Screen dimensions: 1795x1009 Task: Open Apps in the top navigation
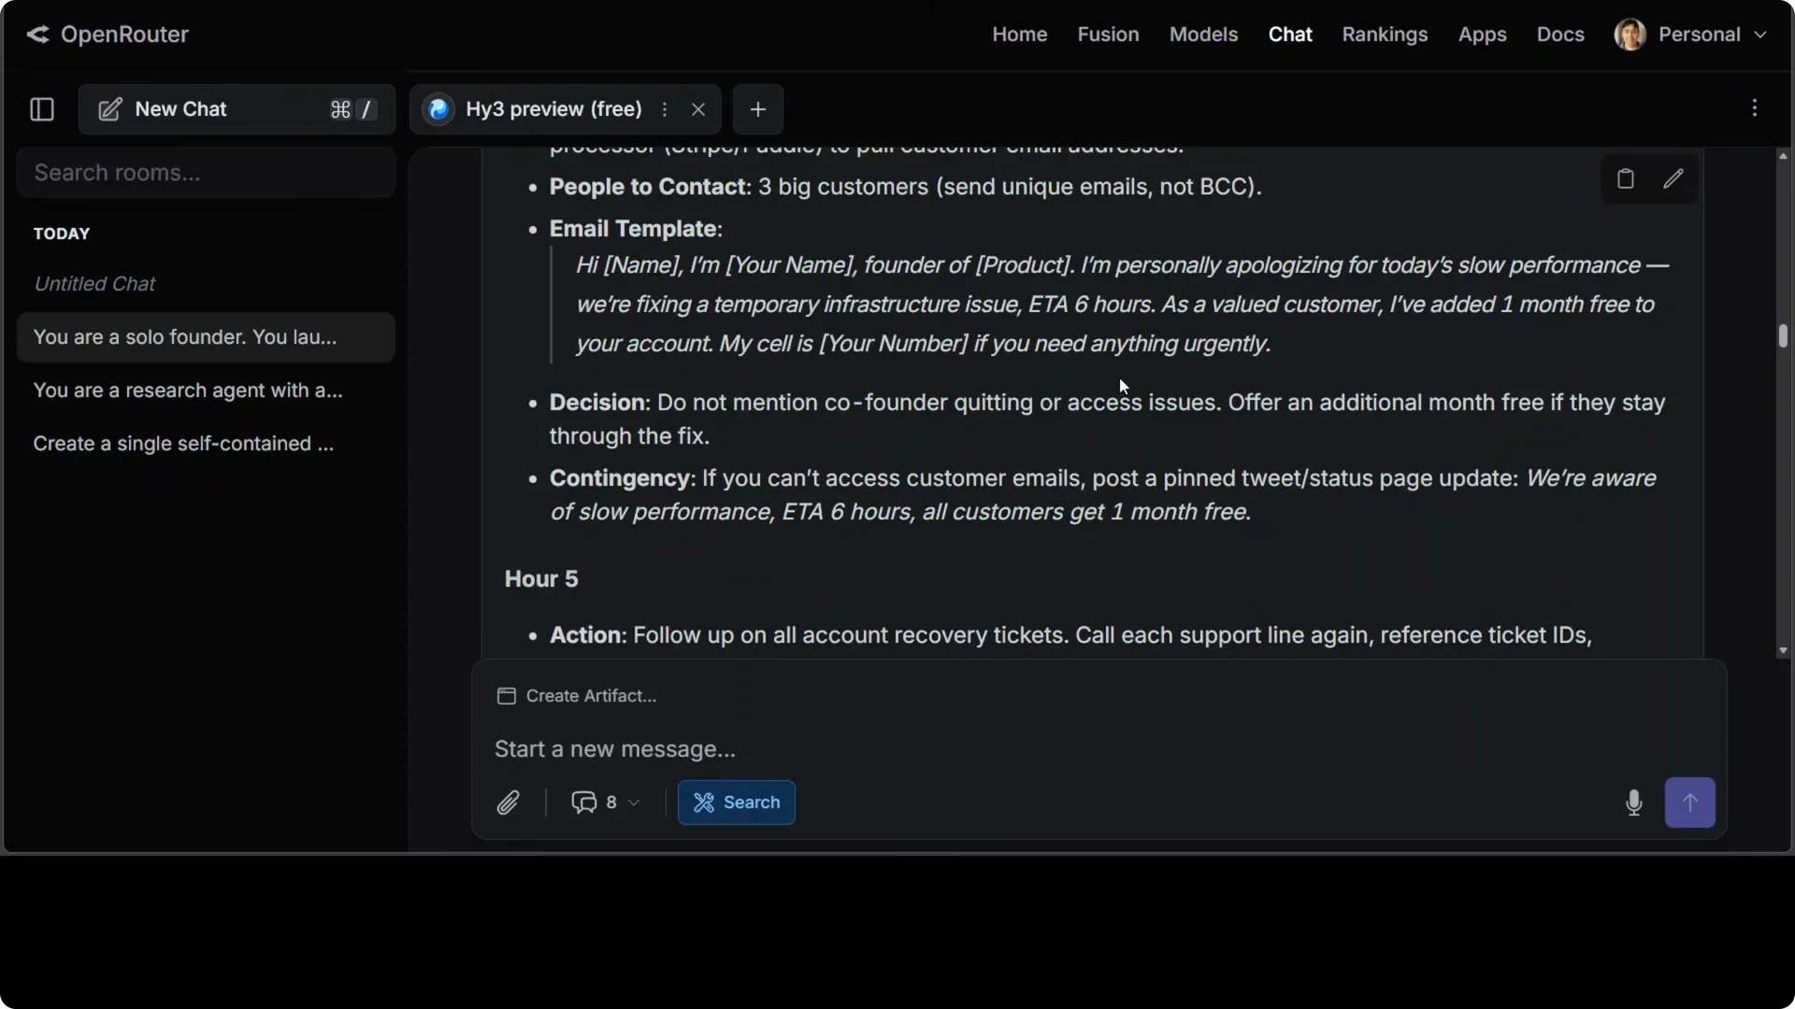pos(1482,35)
